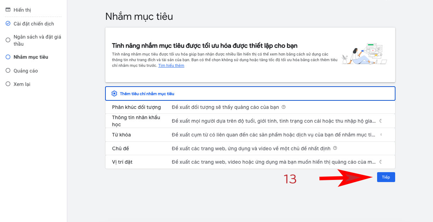Select the Quảng cáo step circle
The height and width of the screenshot is (222, 433).
8,71
